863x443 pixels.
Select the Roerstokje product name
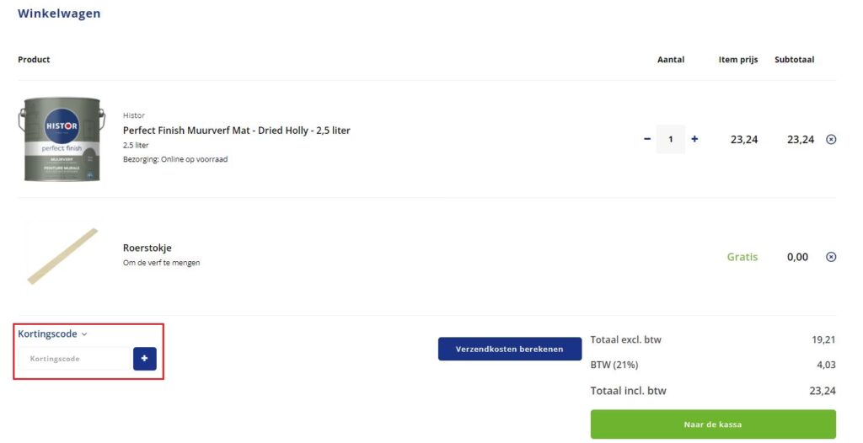point(147,248)
